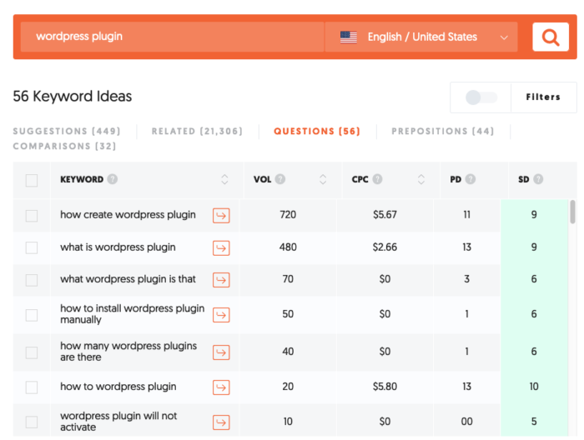Switch to the SUGGESTIONS (449) tab

[x=67, y=132]
